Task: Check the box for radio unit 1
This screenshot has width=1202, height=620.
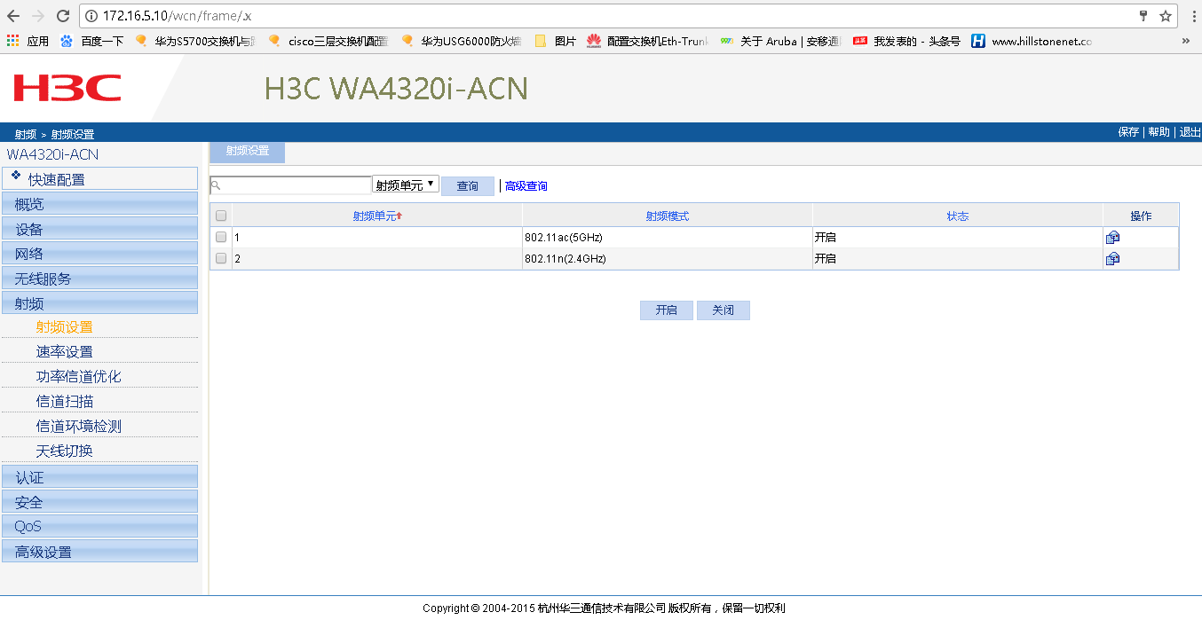Action: click(x=221, y=238)
